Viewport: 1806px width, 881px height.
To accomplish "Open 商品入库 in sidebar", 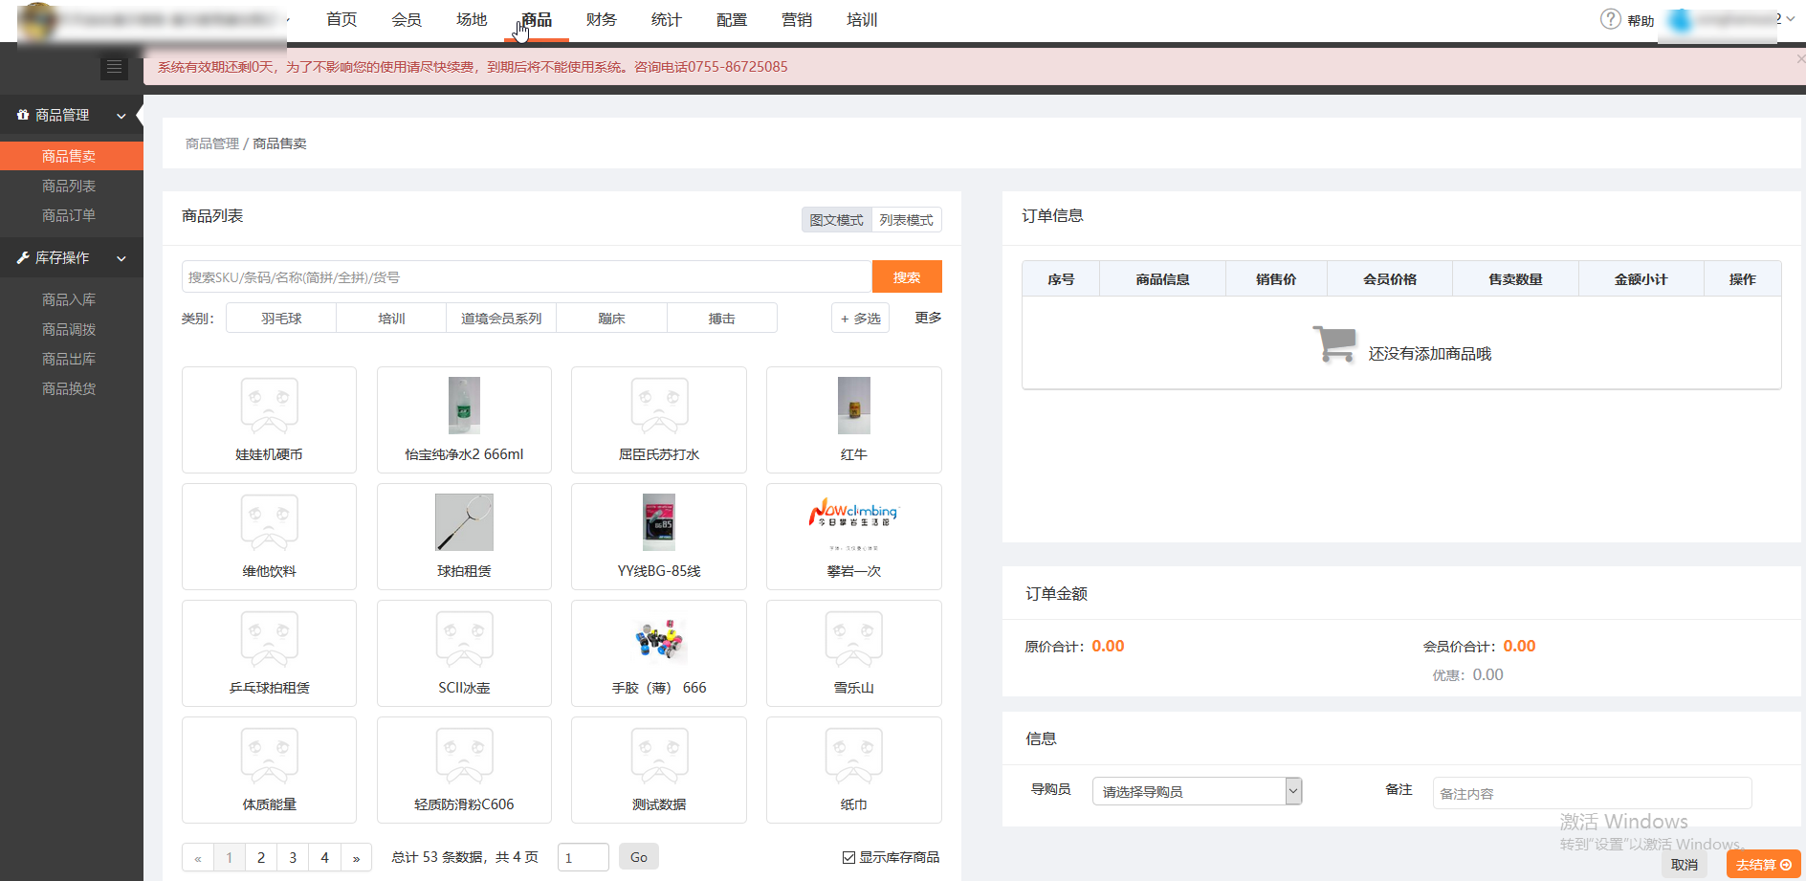I will [x=69, y=299].
